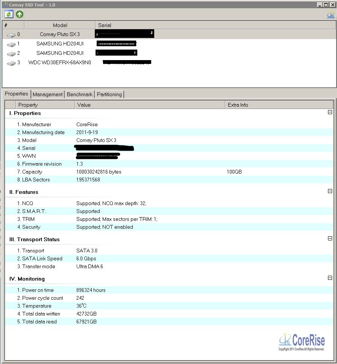Click the # column header
Screen dimensions: 337x364
13,25
